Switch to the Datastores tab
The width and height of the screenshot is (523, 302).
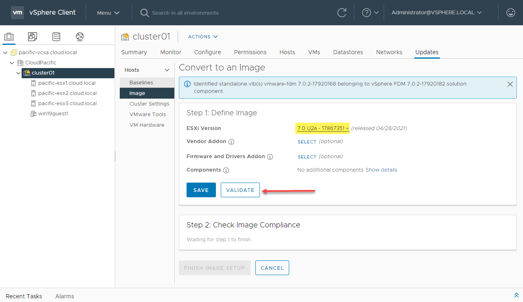coord(348,52)
